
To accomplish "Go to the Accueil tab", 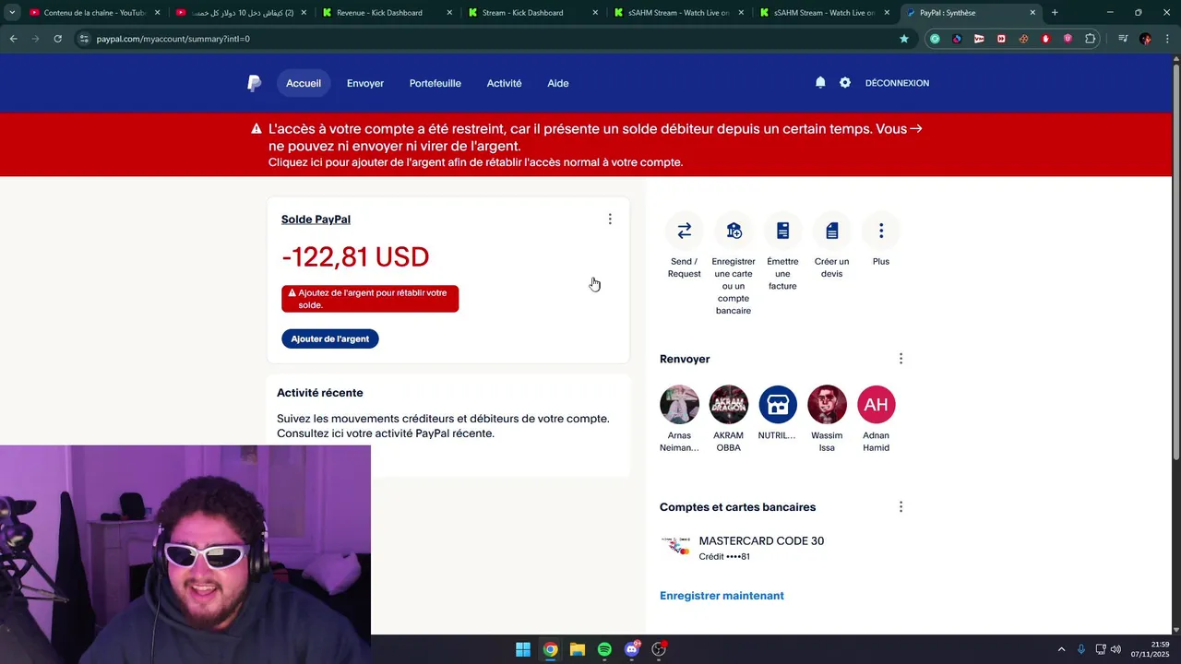I will coord(304,83).
